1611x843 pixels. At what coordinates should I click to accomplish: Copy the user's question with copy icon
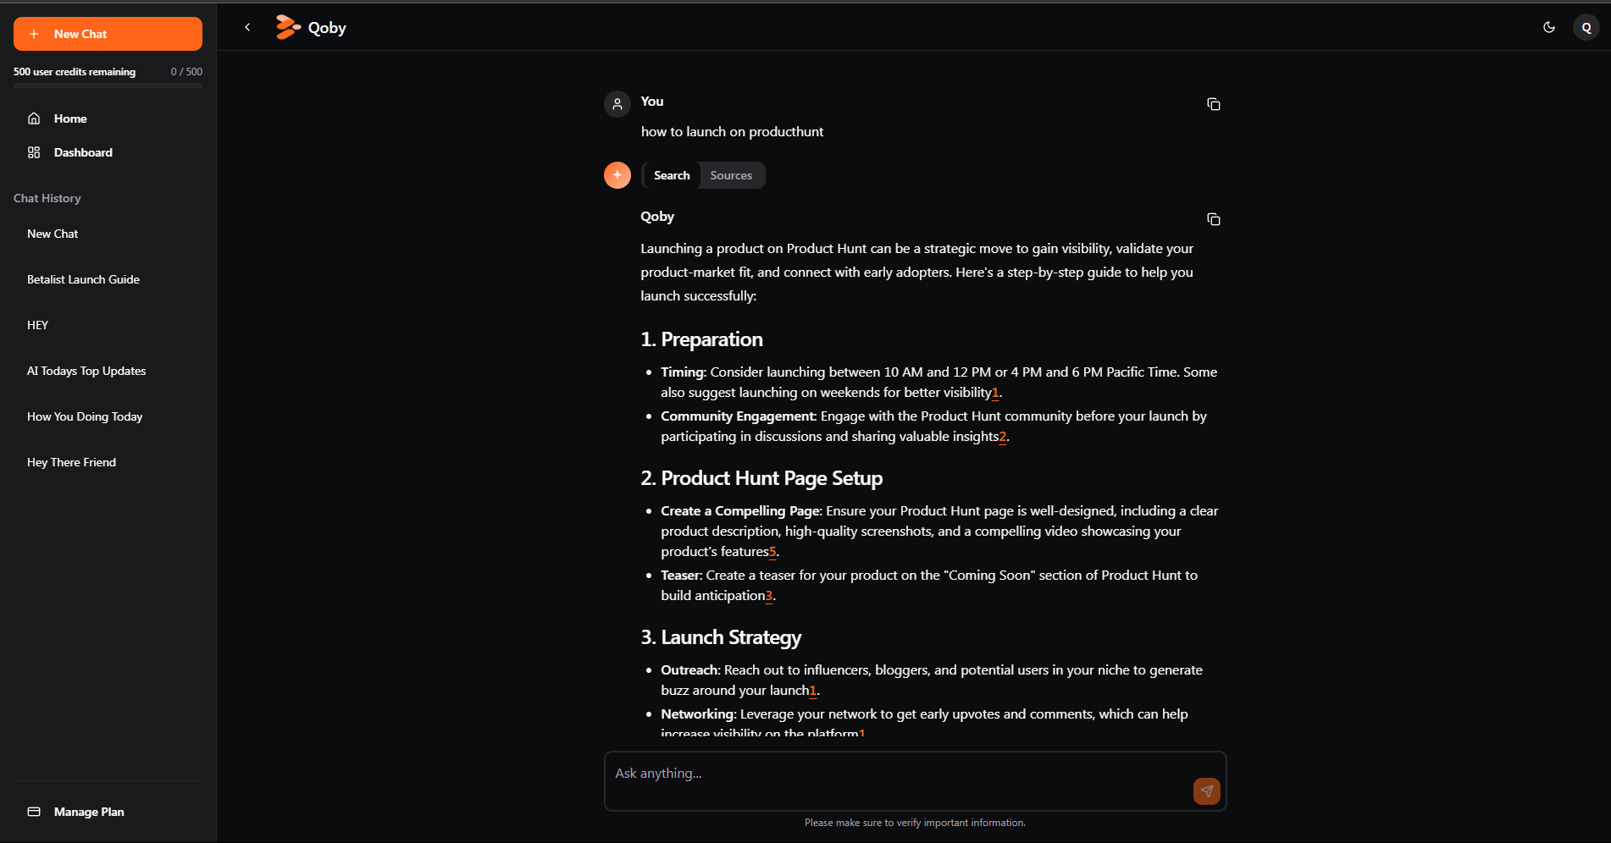pos(1213,104)
